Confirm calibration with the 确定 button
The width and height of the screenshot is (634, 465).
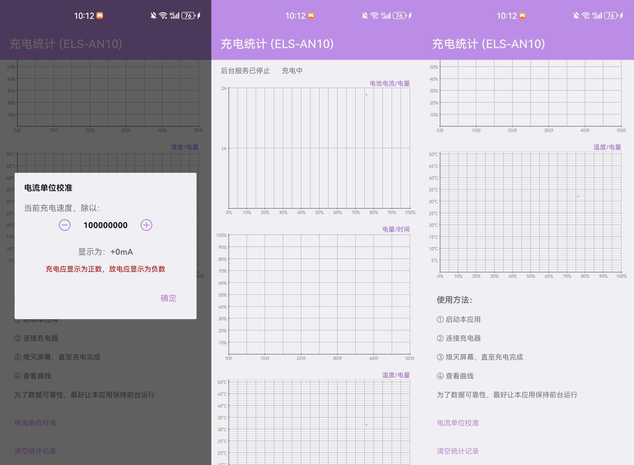(x=168, y=298)
